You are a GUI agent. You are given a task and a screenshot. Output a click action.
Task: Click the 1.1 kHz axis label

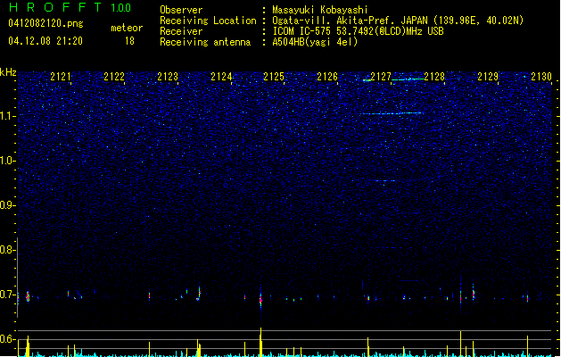pyautogui.click(x=7, y=116)
